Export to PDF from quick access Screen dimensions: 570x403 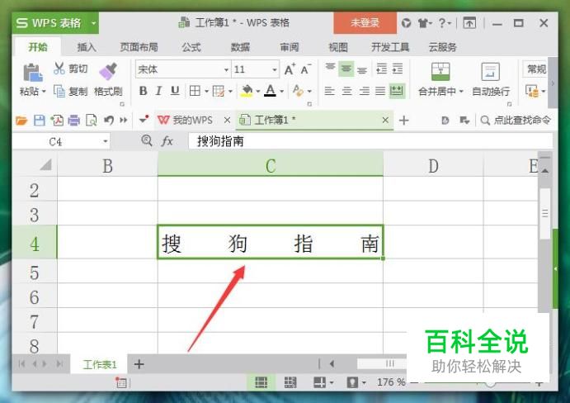[x=57, y=120]
